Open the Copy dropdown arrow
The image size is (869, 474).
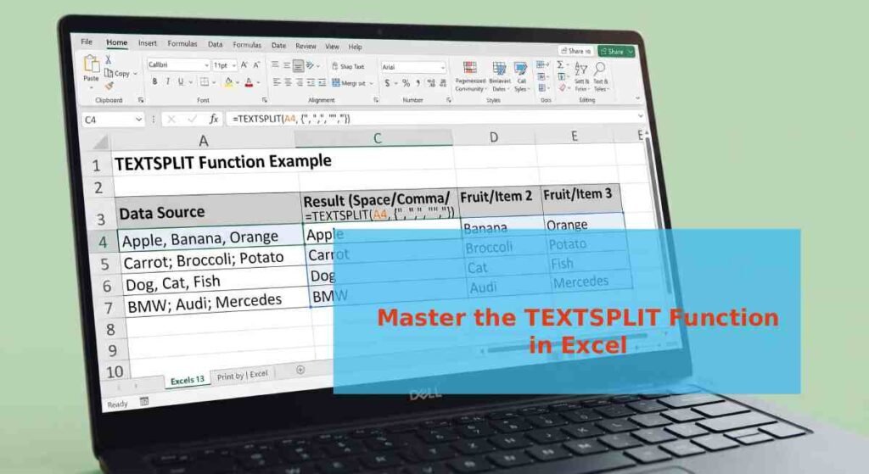(135, 74)
